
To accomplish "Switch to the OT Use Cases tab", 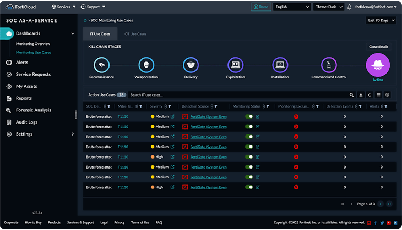I will click(135, 34).
